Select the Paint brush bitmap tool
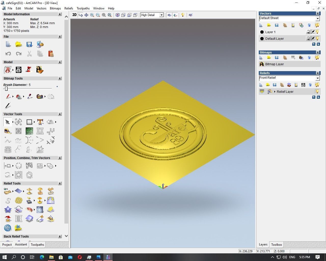Screen dimensions: 326x261 point(8,97)
